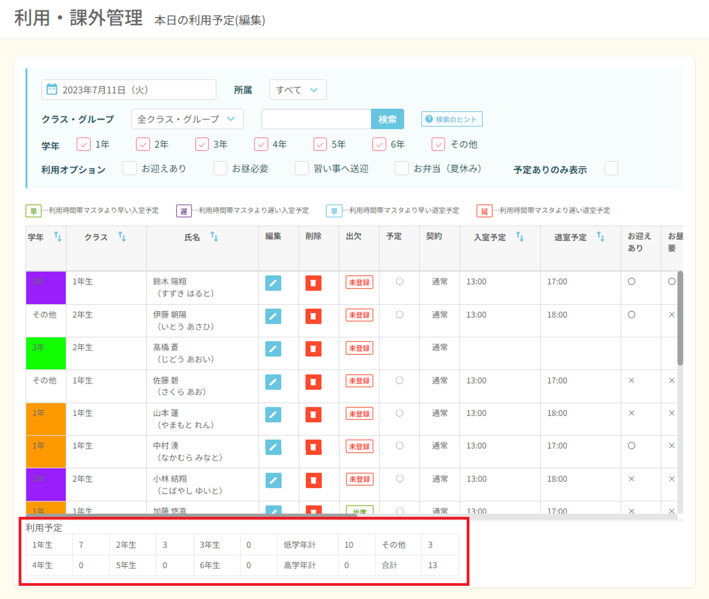Delete the 中村 湊 row
Screen dimensions: 709x599
313,447
